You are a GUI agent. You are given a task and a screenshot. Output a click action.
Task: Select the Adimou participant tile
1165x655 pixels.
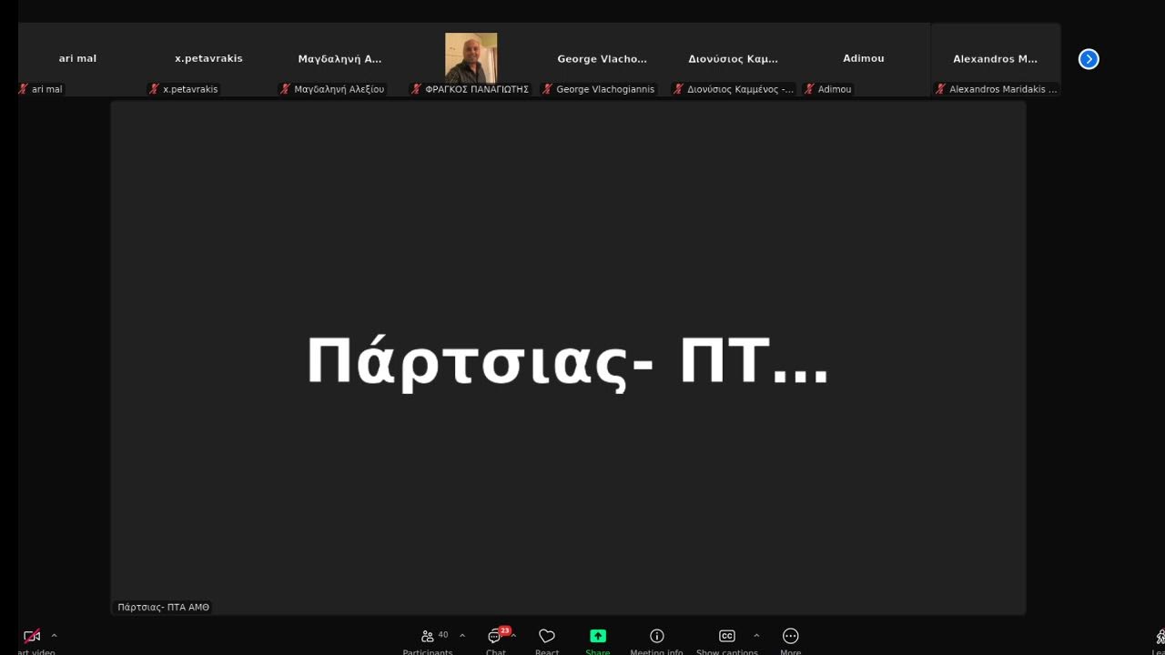click(x=864, y=59)
